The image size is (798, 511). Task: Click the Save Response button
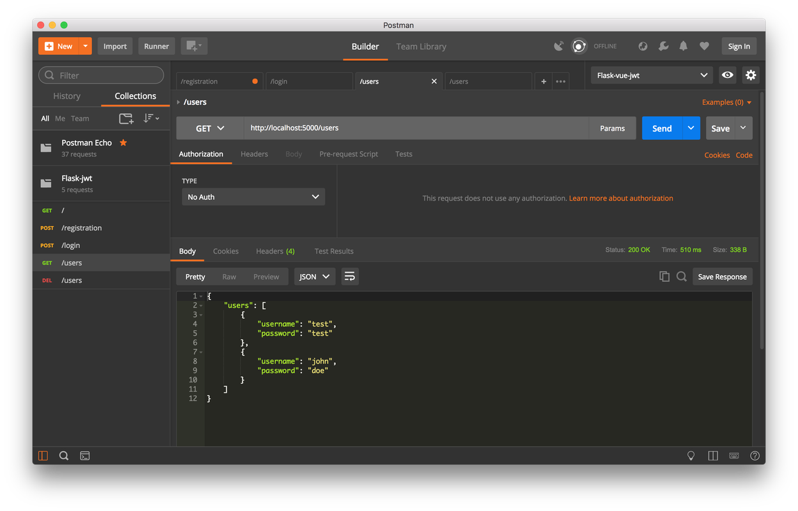point(723,277)
